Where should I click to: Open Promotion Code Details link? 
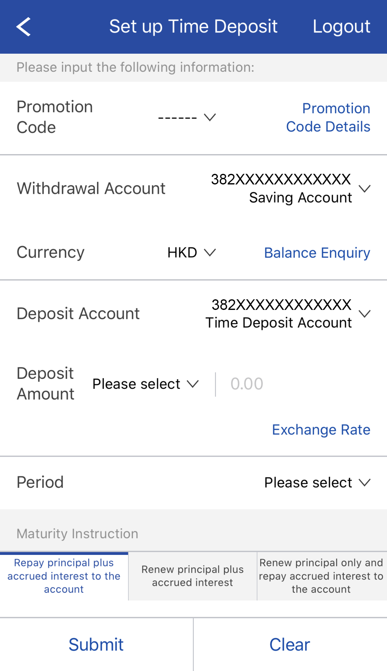328,117
